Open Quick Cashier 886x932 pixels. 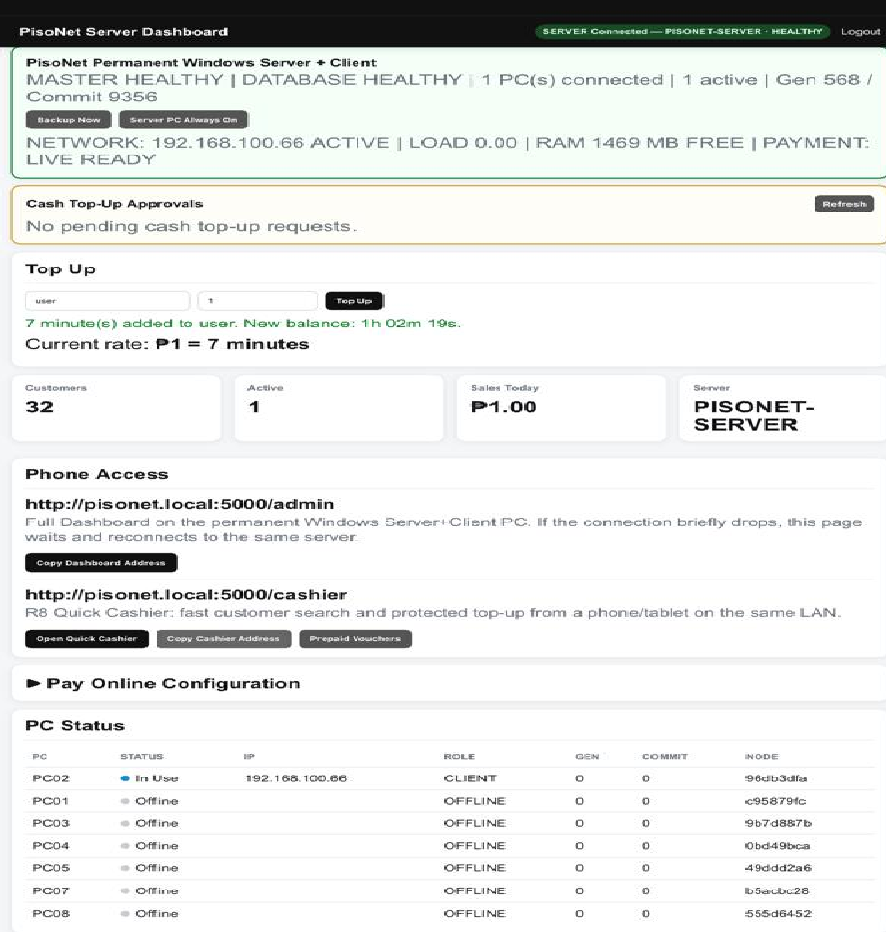coord(87,638)
